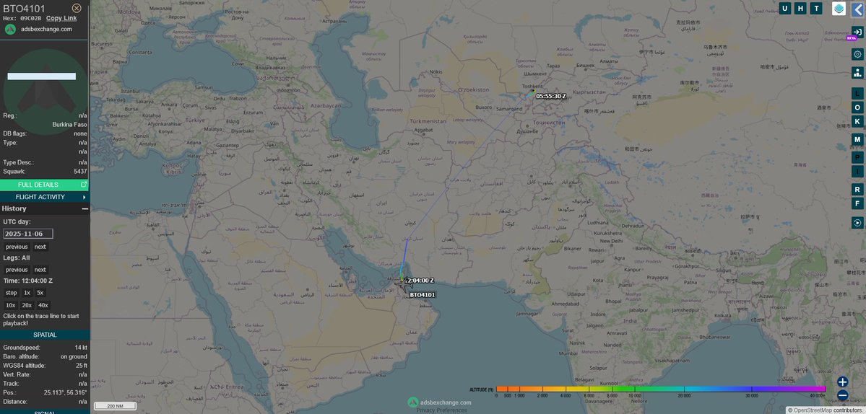Toggle the O map option button
The width and height of the screenshot is (866, 414).
857,107
